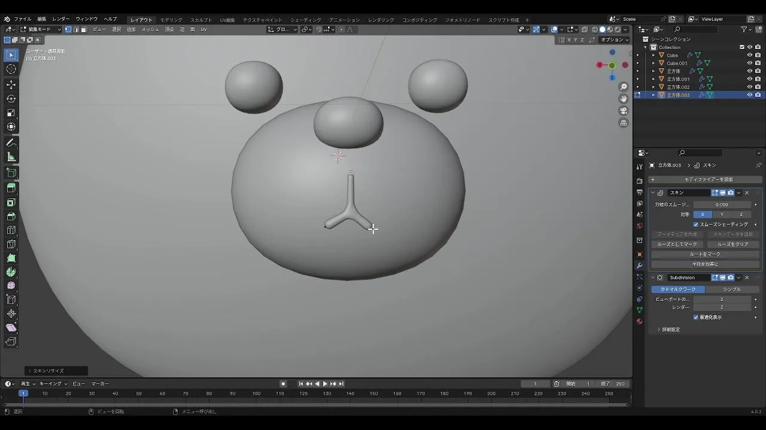
Task: Select the Loop Cut tool
Action: (11, 231)
